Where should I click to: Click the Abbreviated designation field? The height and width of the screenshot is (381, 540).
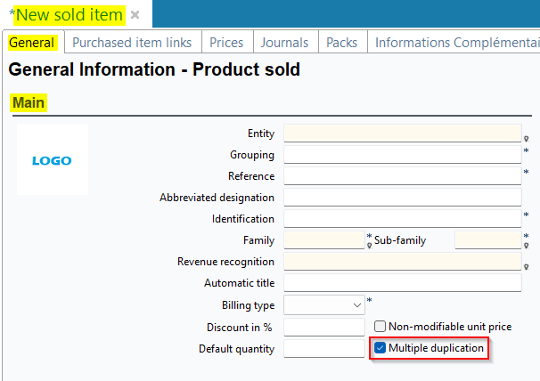(402, 198)
